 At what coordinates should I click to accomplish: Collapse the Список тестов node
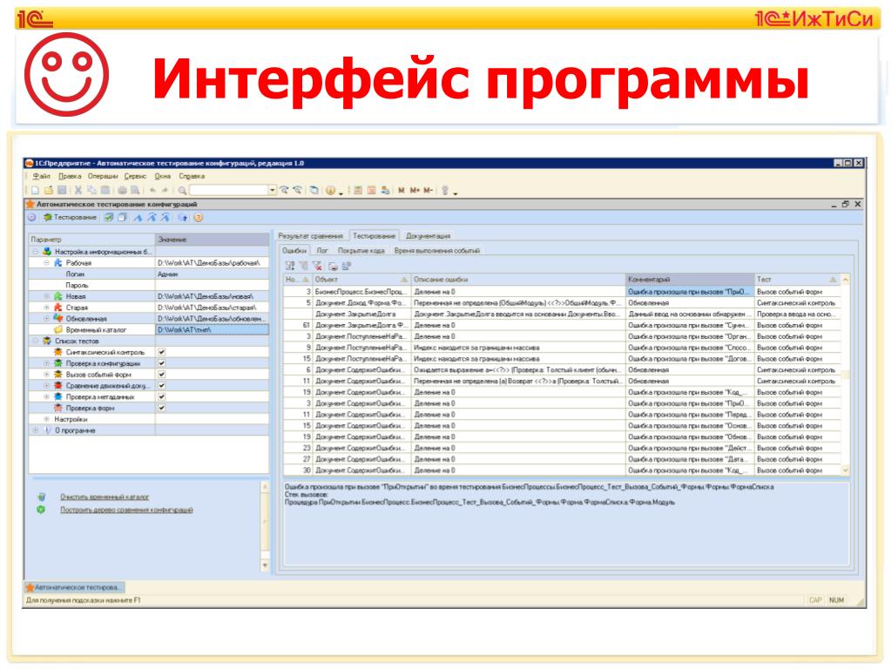point(36,341)
